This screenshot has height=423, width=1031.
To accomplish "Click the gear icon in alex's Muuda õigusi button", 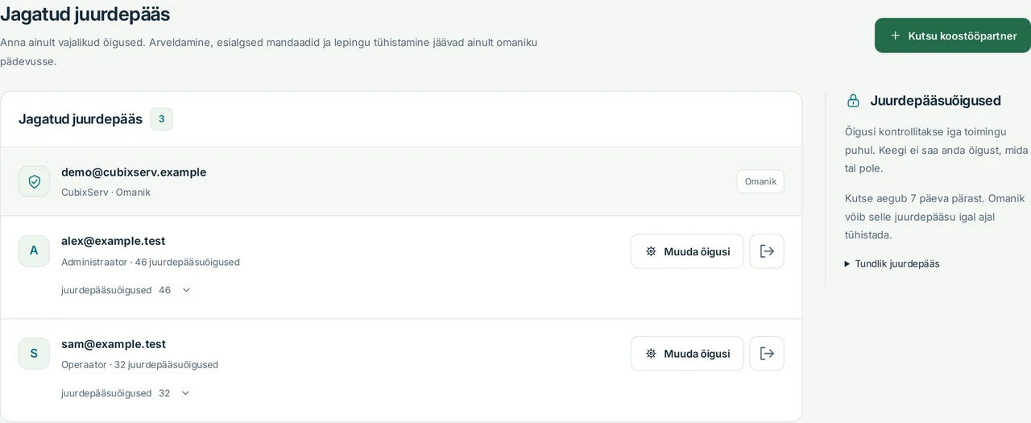I will click(x=651, y=251).
